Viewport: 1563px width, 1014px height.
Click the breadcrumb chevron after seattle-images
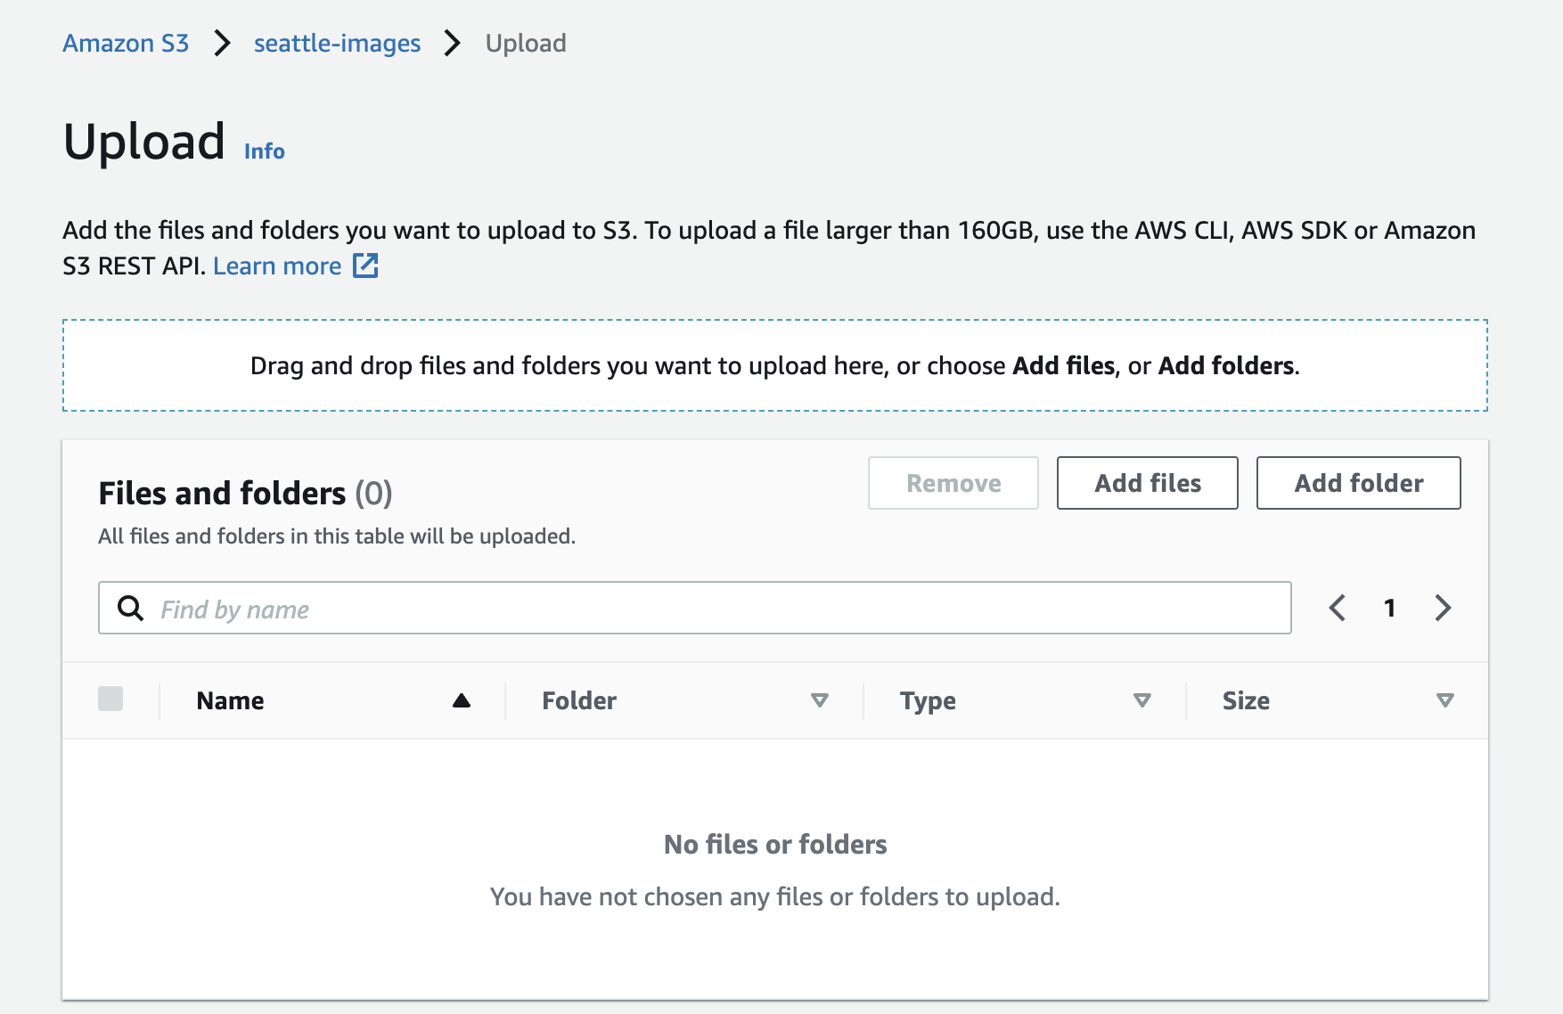[x=454, y=43]
